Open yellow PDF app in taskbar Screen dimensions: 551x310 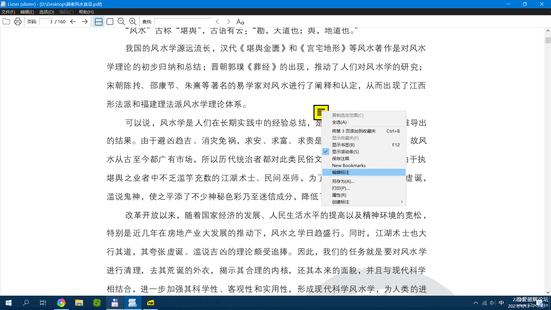(151, 303)
